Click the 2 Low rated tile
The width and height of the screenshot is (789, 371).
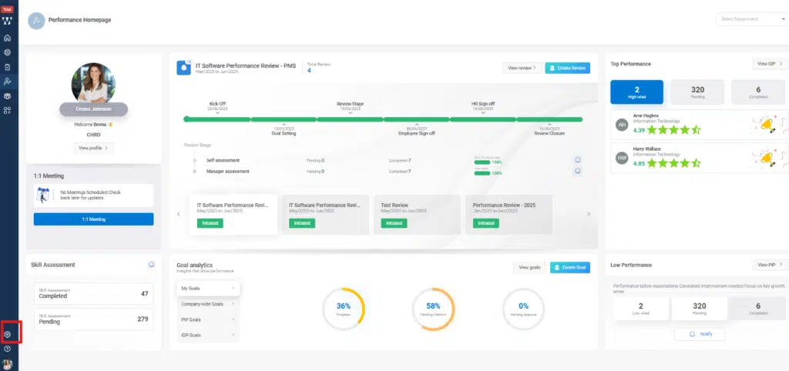pyautogui.click(x=641, y=309)
